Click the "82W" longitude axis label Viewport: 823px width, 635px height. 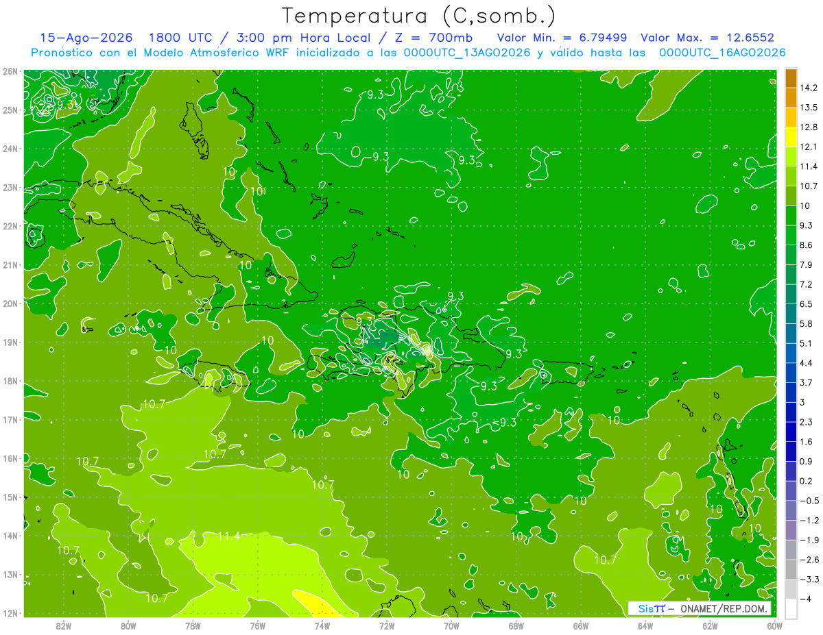click(64, 625)
